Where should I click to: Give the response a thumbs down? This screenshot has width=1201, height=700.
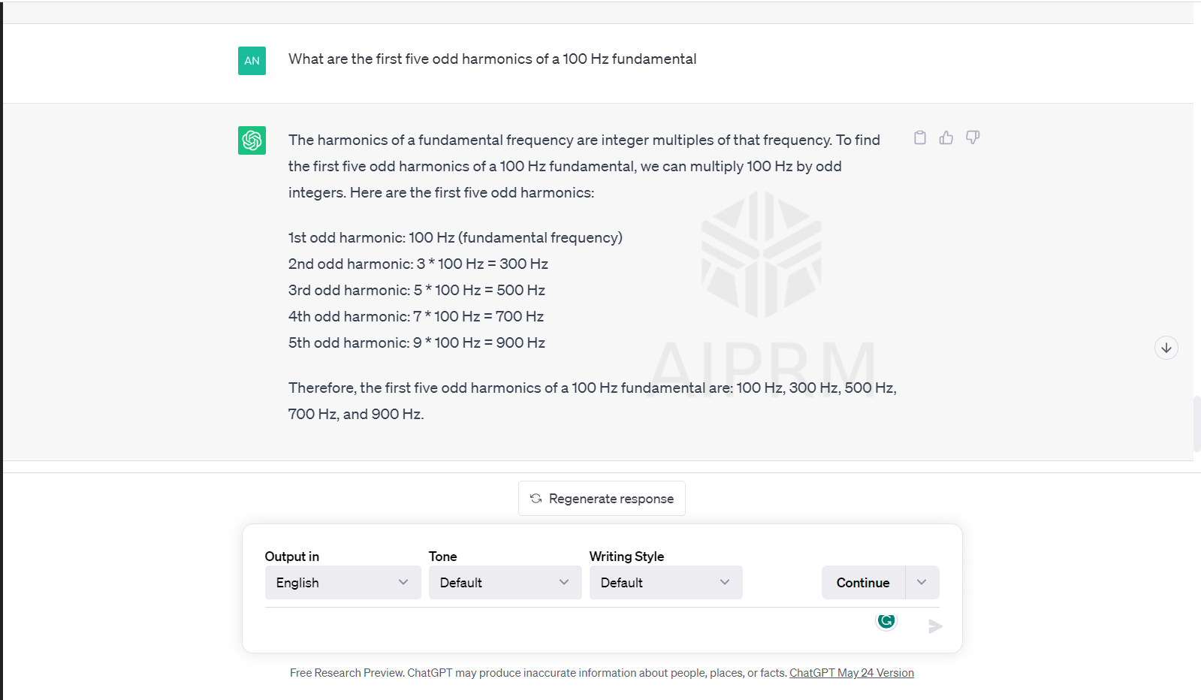point(973,137)
